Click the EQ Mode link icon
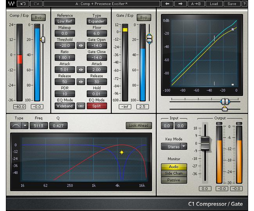Viewport: 254px width, 211px height. [x=80, y=106]
